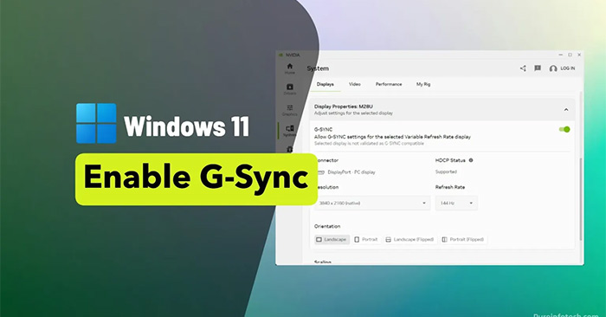Select Portrait (Flipped) orientation
The width and height of the screenshot is (606, 317).
tap(463, 240)
